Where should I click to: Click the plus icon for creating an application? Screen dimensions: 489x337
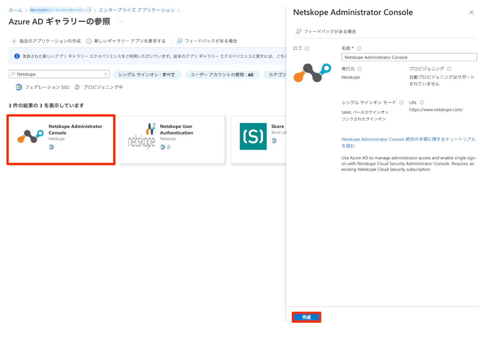(x=13, y=41)
